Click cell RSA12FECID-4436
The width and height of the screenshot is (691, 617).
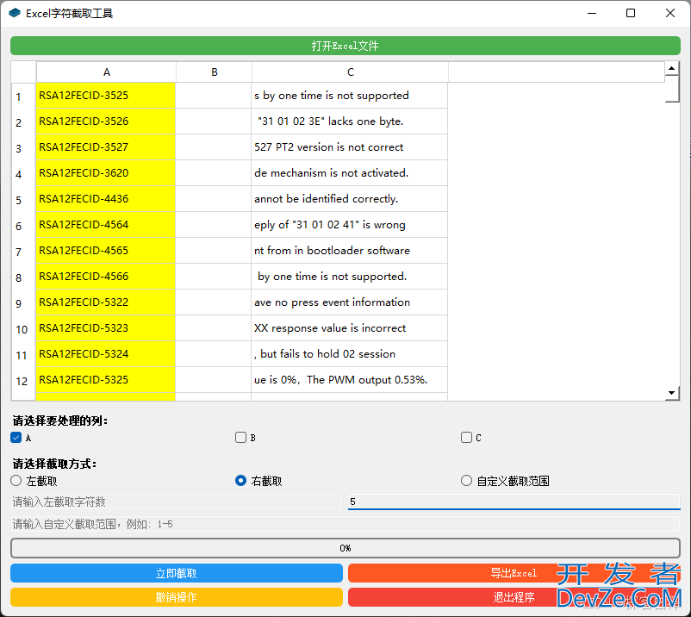[106, 199]
